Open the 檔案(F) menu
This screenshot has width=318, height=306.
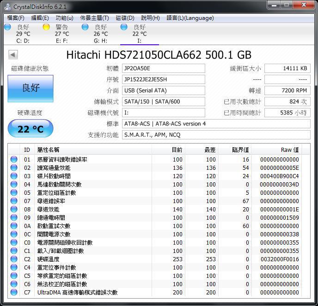click(x=16, y=18)
